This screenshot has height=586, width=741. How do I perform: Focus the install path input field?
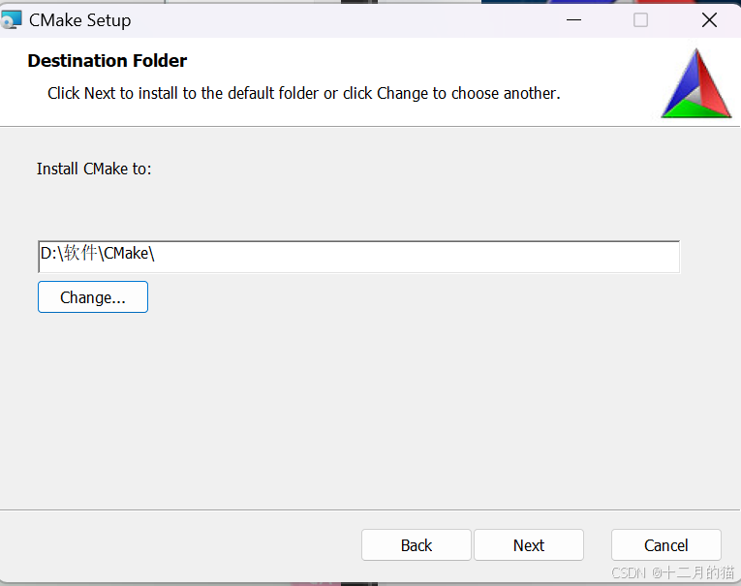pos(358,257)
